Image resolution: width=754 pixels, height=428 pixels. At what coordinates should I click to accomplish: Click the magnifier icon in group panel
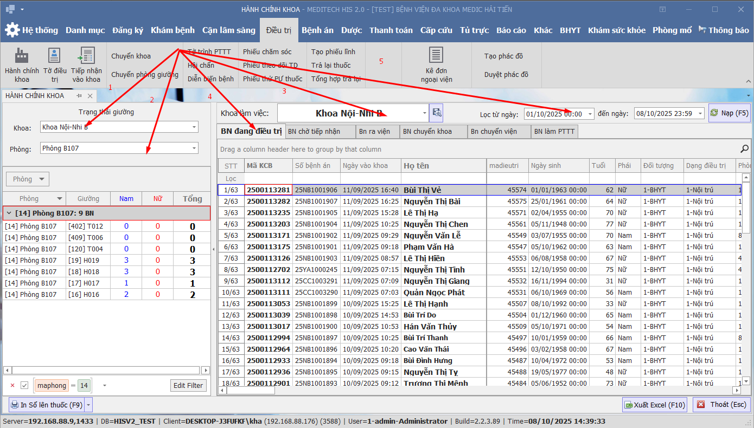(744, 149)
